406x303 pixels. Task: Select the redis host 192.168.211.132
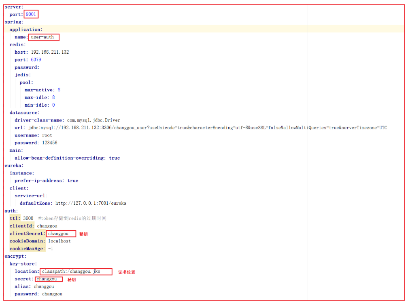pos(50,52)
